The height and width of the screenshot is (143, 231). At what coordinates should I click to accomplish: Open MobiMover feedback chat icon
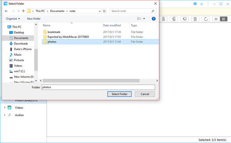pos(195,4)
